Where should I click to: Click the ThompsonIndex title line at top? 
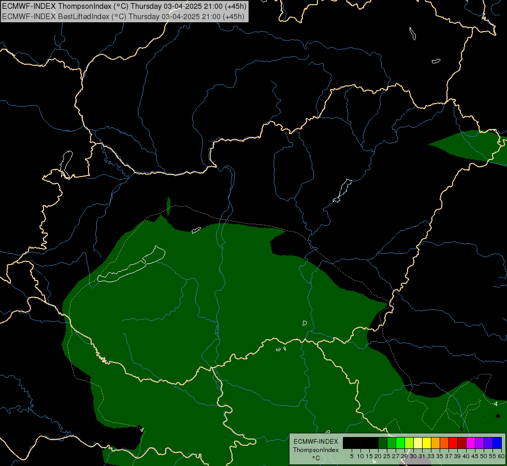pos(124,6)
